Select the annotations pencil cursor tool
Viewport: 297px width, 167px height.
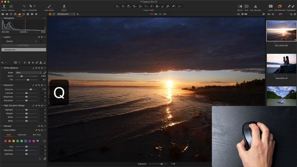[179, 6]
